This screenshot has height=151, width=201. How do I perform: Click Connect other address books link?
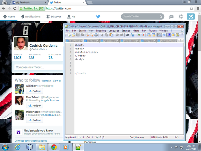[31, 141]
